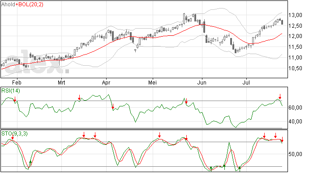
Task: Click the 13,00 price axis label
Action: tap(295, 15)
